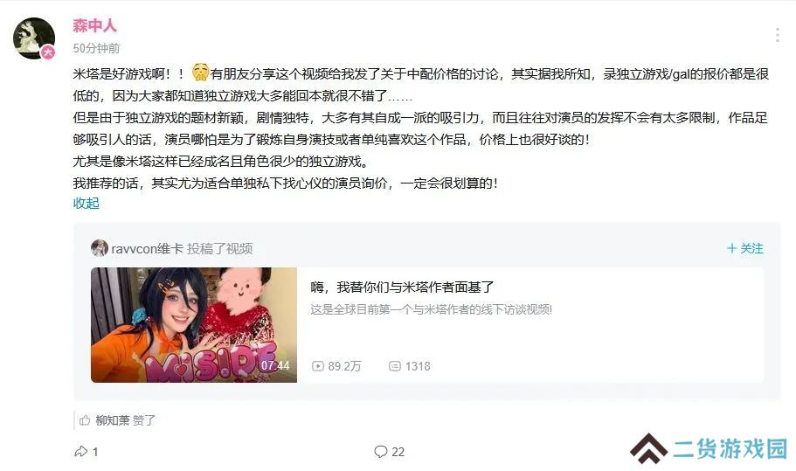Click the 柳知萧 liker name
The width and height of the screenshot is (796, 471).
point(113,420)
